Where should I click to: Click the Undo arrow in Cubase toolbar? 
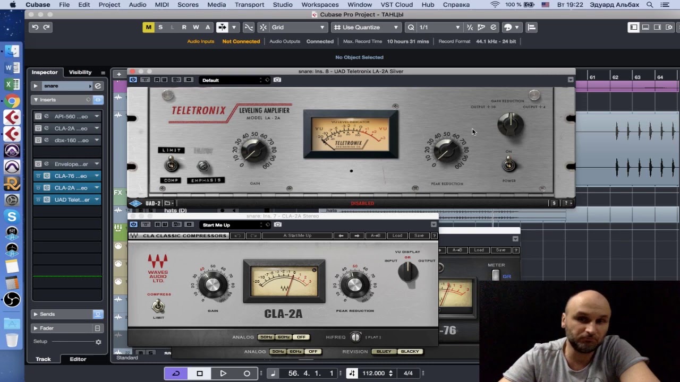[x=35, y=27]
